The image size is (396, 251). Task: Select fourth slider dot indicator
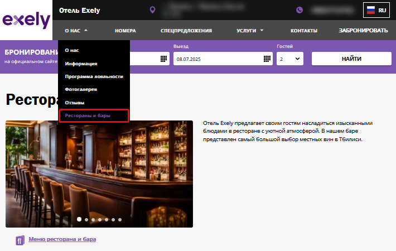pos(100,220)
